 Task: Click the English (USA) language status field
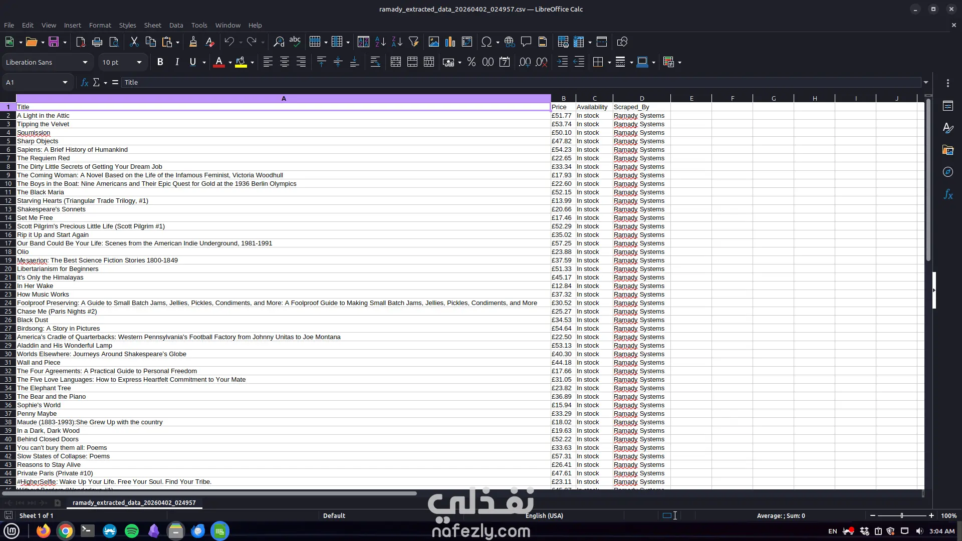[544, 515]
